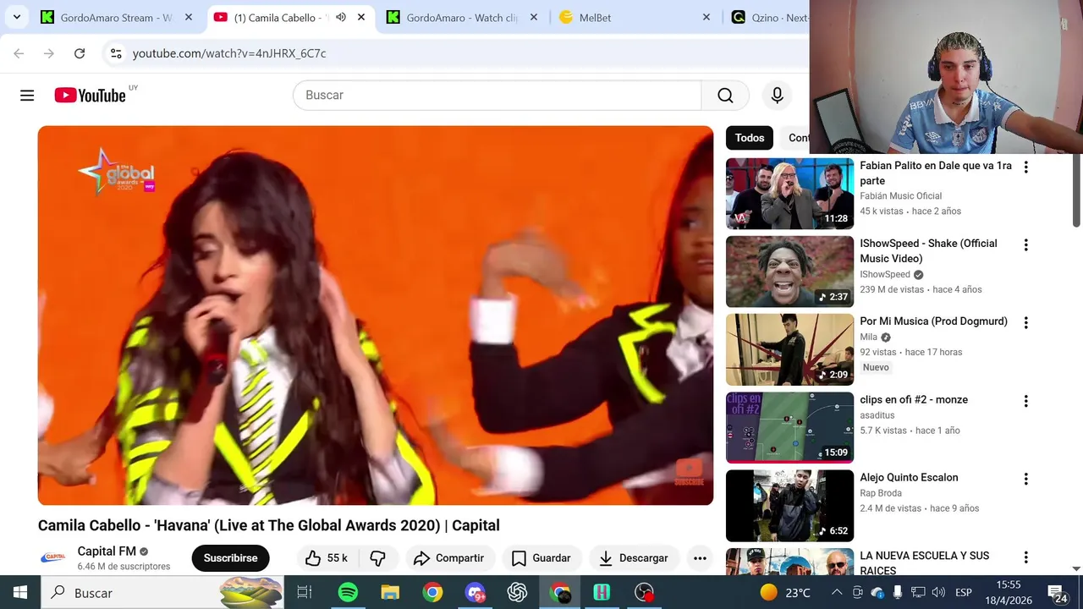Screen dimensions: 1083x609
Task: Open options for LA NUEVA ESCUELA video
Action: tap(1025, 557)
